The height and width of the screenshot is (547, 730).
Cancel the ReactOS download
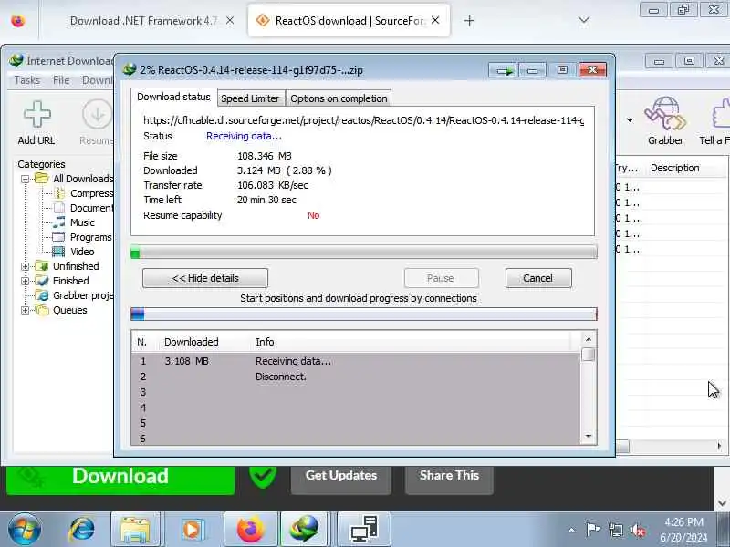click(x=537, y=278)
